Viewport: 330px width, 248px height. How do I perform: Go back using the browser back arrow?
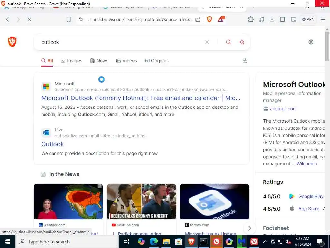(8, 19)
